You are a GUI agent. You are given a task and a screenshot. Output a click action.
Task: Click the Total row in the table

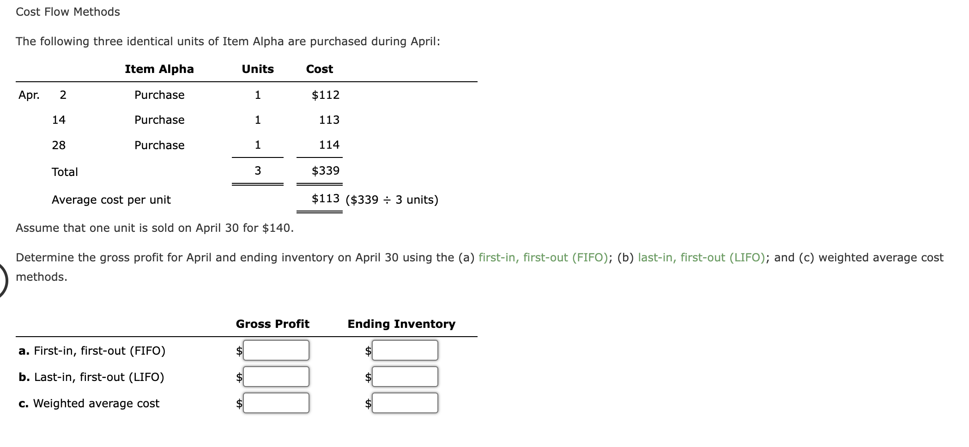click(x=65, y=172)
